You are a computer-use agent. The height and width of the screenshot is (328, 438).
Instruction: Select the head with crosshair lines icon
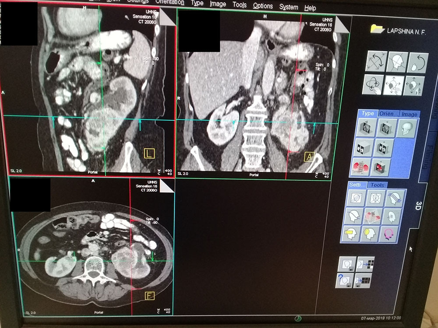(397, 62)
